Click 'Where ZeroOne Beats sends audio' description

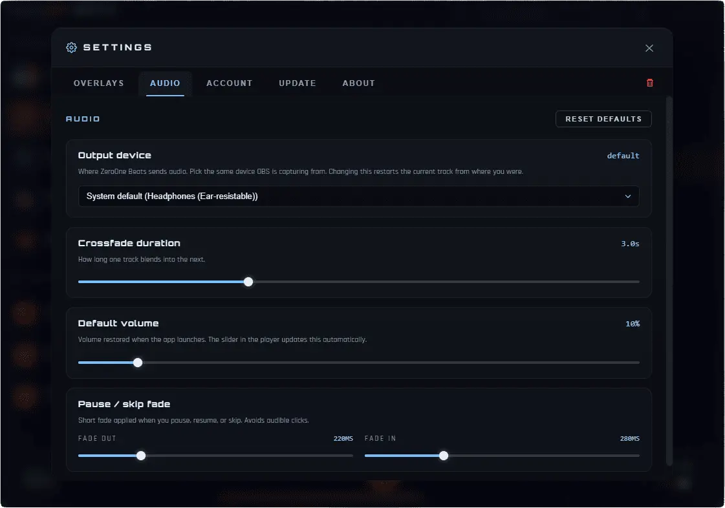pos(301,171)
